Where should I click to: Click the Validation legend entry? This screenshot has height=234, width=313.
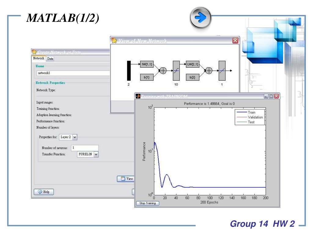click(250, 117)
